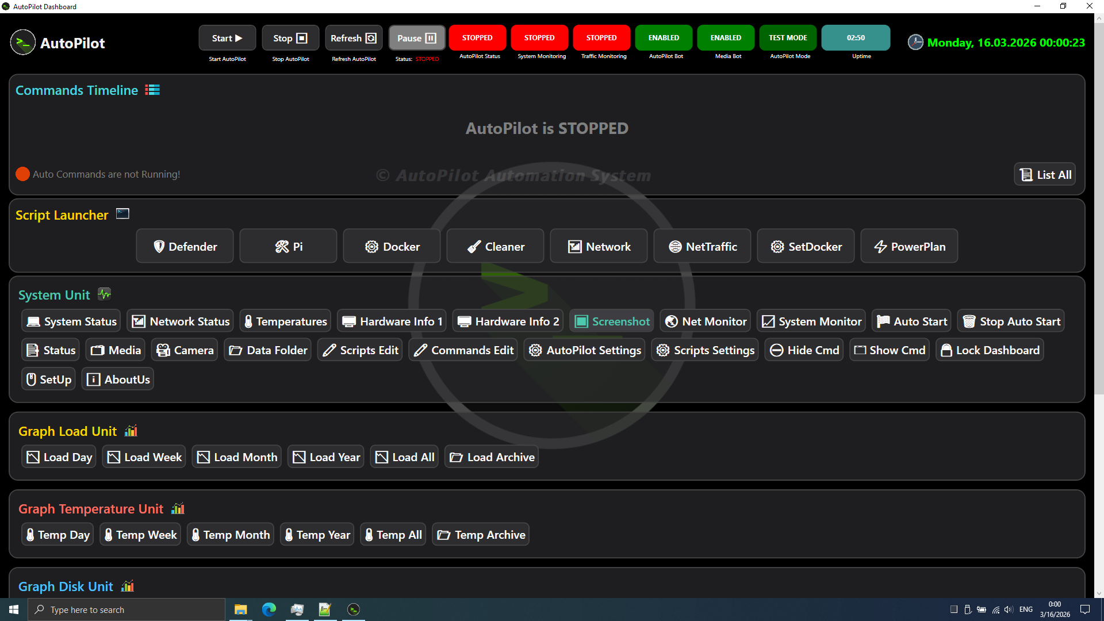Click the AutoPilot logo icon
The image size is (1104, 621).
[x=23, y=43]
